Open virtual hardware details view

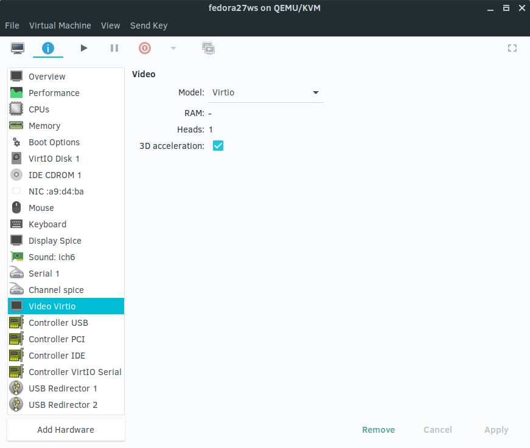click(48, 48)
